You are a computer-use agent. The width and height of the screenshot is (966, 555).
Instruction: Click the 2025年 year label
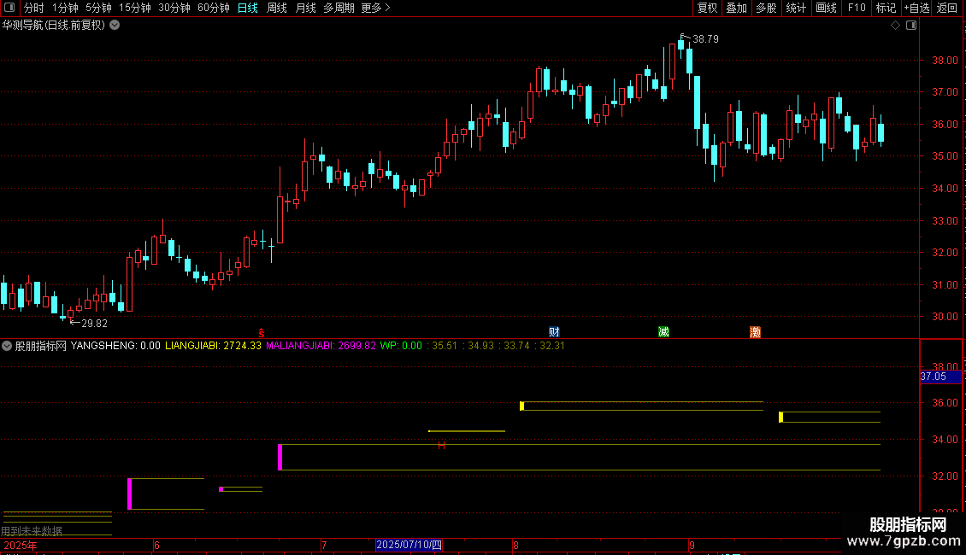click(21, 546)
